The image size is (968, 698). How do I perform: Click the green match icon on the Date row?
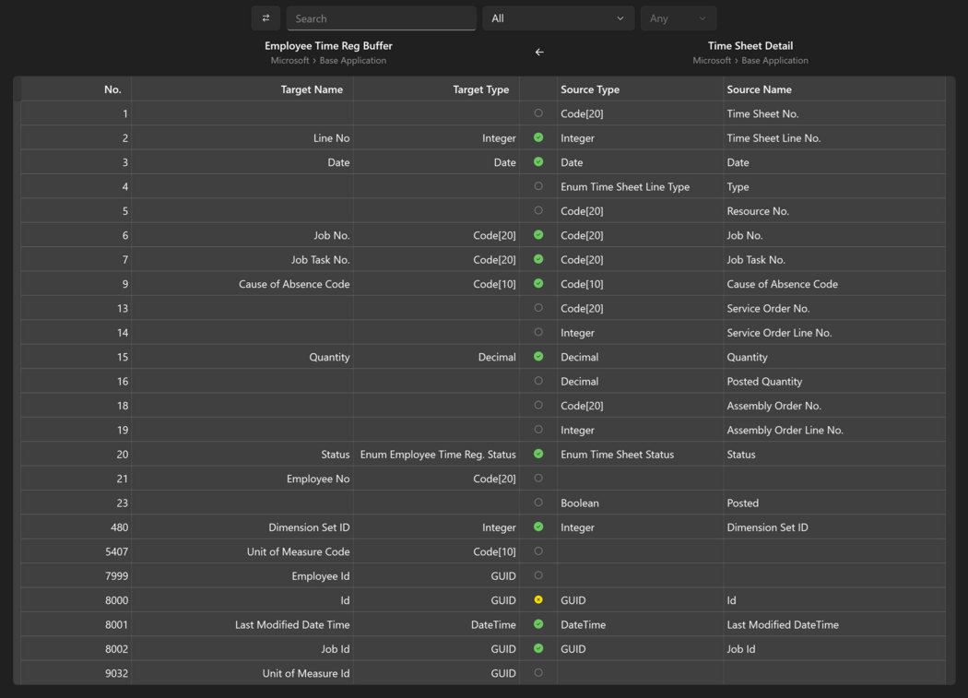[538, 162]
